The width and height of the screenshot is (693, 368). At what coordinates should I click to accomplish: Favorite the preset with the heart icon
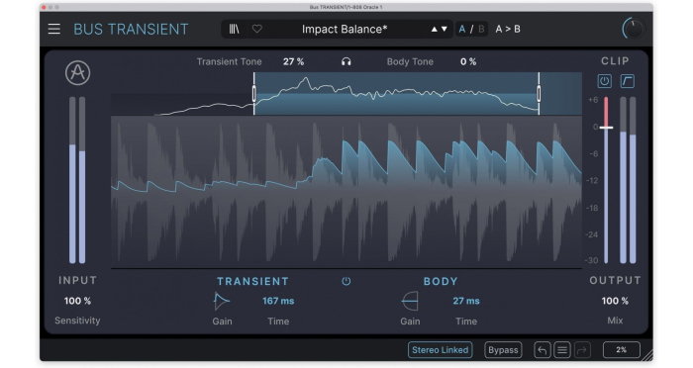(x=256, y=29)
